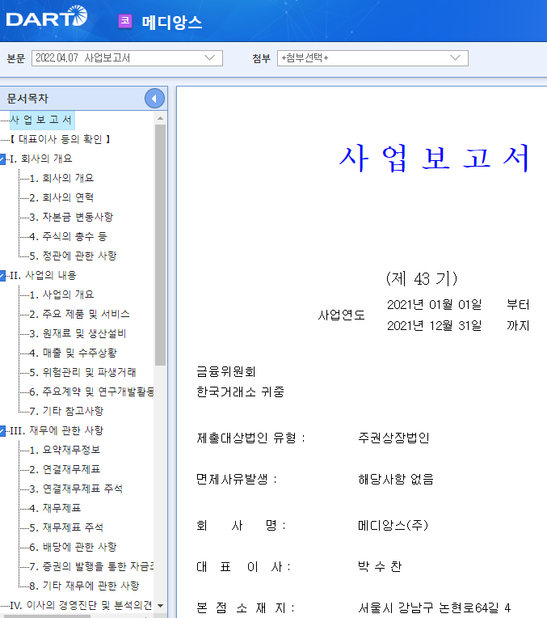Click the 2021년 12월 31일 end date

coord(435,325)
